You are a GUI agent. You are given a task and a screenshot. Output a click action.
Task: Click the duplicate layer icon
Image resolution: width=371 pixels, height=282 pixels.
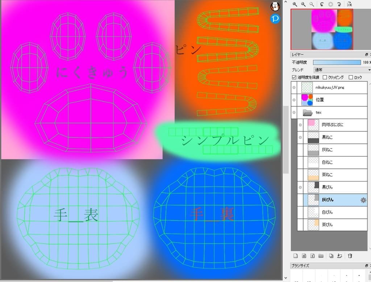point(331,256)
